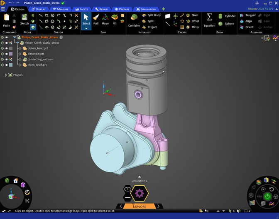
Task: Click the Undo arrow in title bar
Action: tap(10, 3)
